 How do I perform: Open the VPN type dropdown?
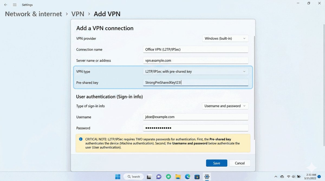click(x=195, y=72)
